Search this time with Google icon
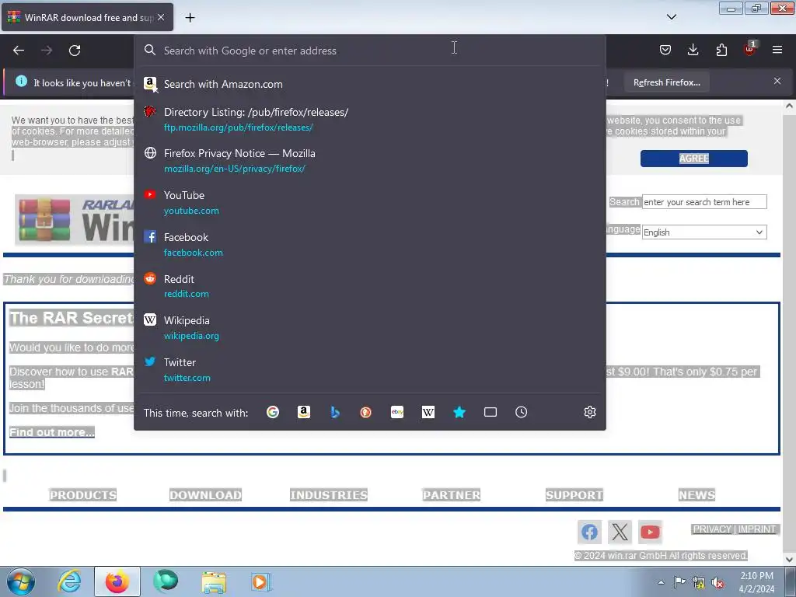The width and height of the screenshot is (796, 597). click(273, 412)
